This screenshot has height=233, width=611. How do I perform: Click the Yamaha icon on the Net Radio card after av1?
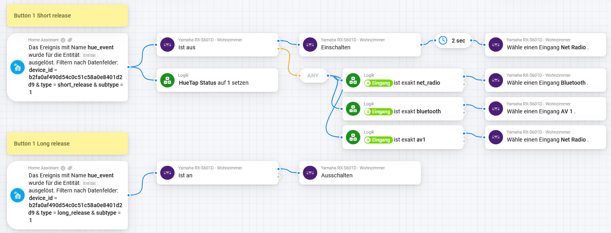pos(496,137)
